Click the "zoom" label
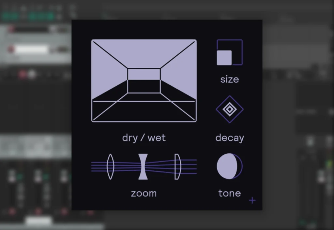 click(144, 193)
